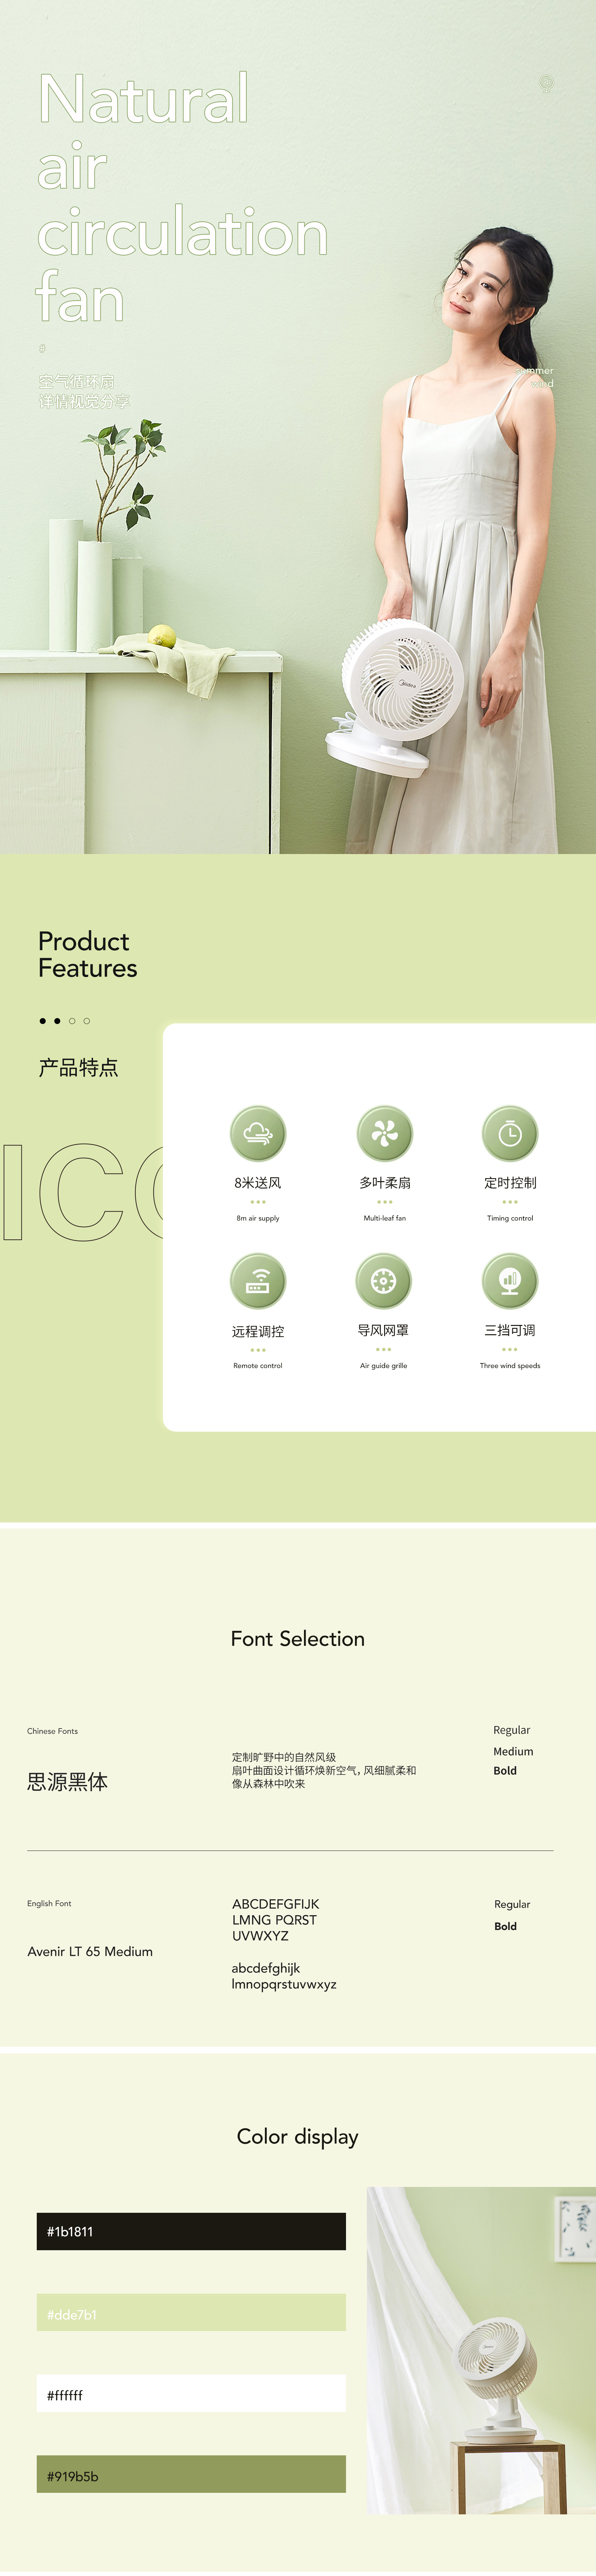Image resolution: width=596 pixels, height=2576 pixels.
Task: Click the '产品特点' subtitle text
Action: 79,1068
